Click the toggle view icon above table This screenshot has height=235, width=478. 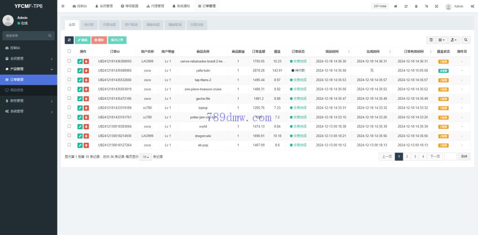(431, 41)
